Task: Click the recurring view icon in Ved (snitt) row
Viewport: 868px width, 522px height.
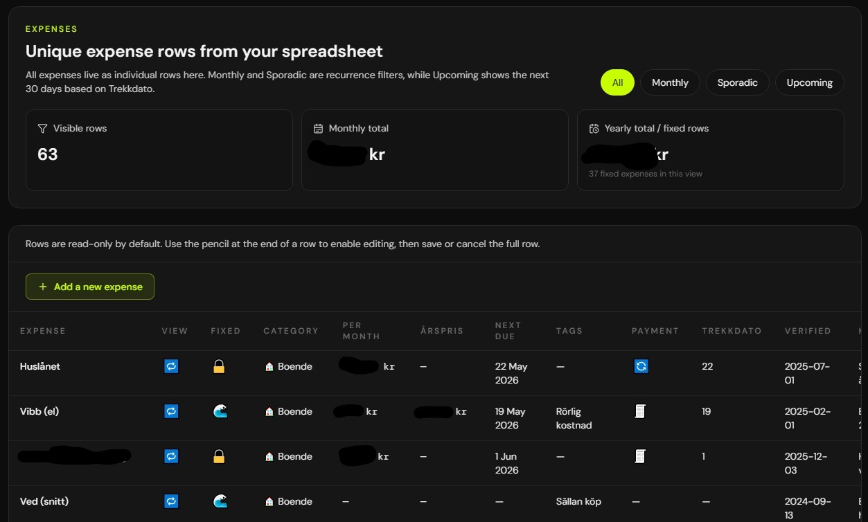Action: (x=171, y=501)
